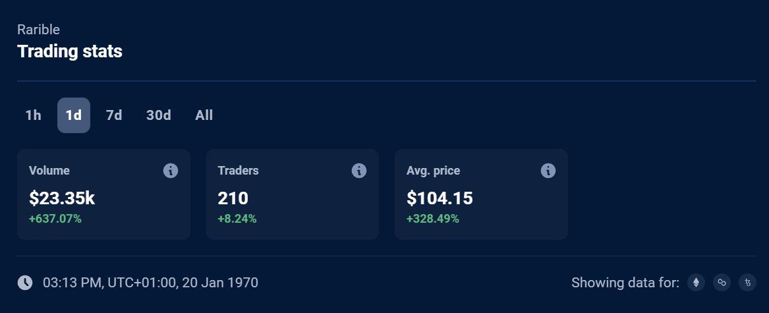
Task: Click the +637.07% volume change
Action: 55,219
